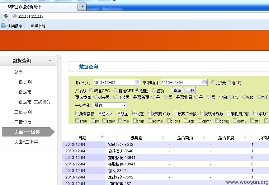Sort table by 一级类别 column
The width and height of the screenshot is (269, 185).
click(163, 137)
